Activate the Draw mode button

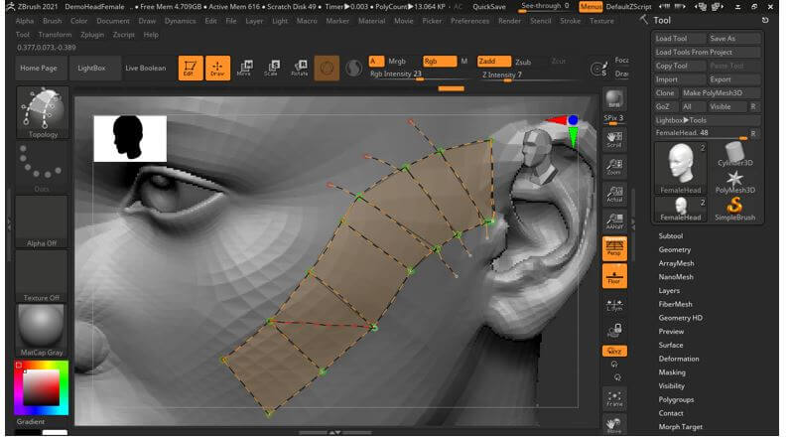pos(217,68)
